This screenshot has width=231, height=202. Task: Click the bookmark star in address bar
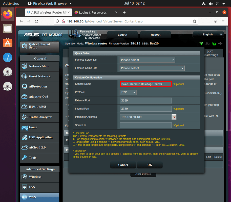(x=195, y=21)
